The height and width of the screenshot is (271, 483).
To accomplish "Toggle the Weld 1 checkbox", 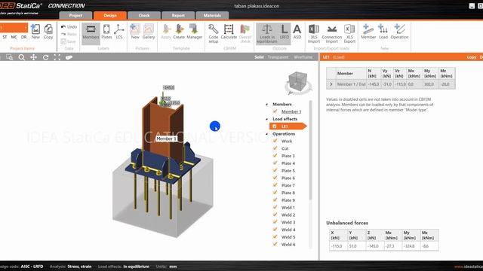I will coord(275,207).
